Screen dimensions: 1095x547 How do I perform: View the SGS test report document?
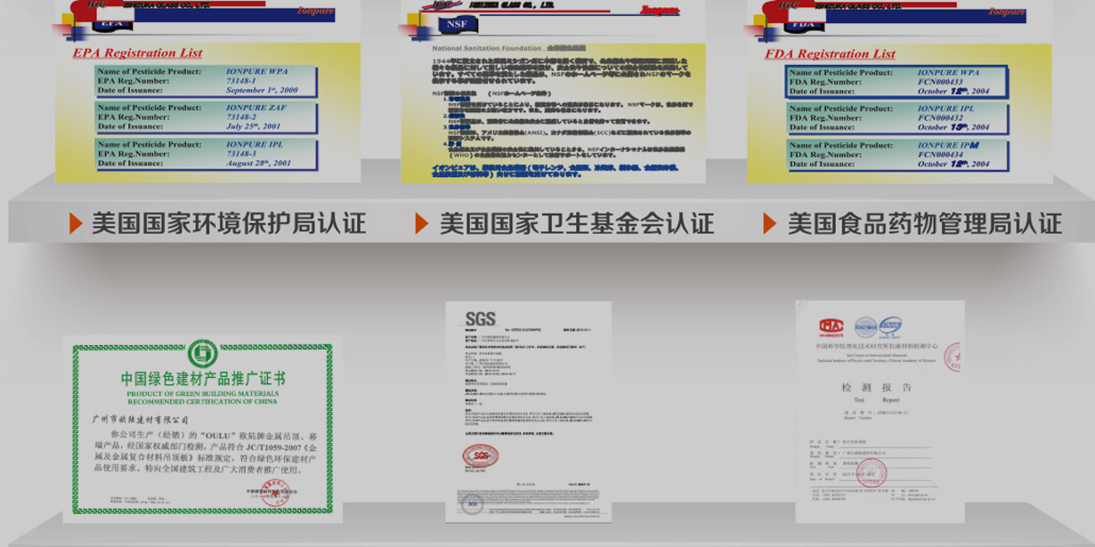click(x=528, y=411)
